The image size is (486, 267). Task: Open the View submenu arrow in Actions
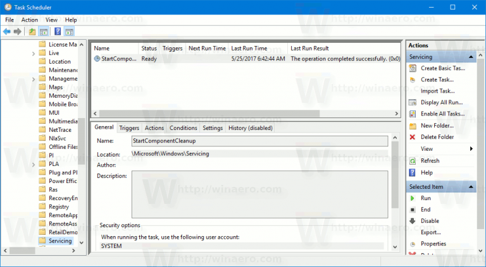(x=471, y=149)
